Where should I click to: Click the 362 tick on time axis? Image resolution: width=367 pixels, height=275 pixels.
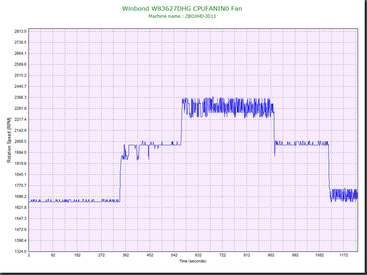pyautogui.click(x=126, y=255)
